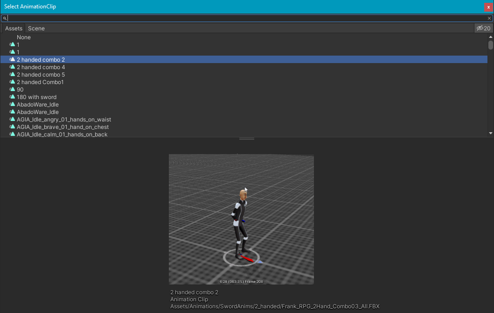Click the icon beside "AGIA_Idle_angry_01_hands_on_waist"
The image size is (494, 313).
tap(12, 119)
